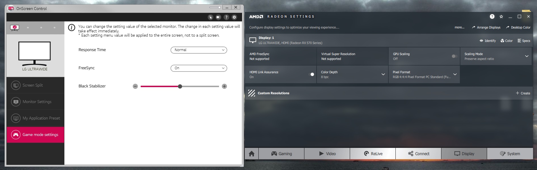
Task: Click the favorites star icon in Radeon Settings
Action: 501,16
